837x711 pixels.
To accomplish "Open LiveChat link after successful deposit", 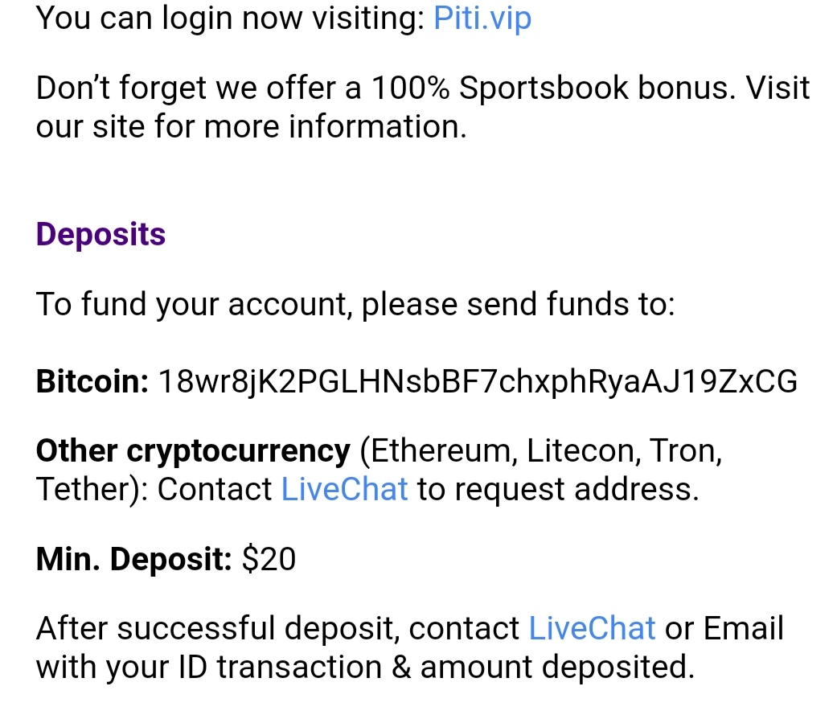I will 592,627.
